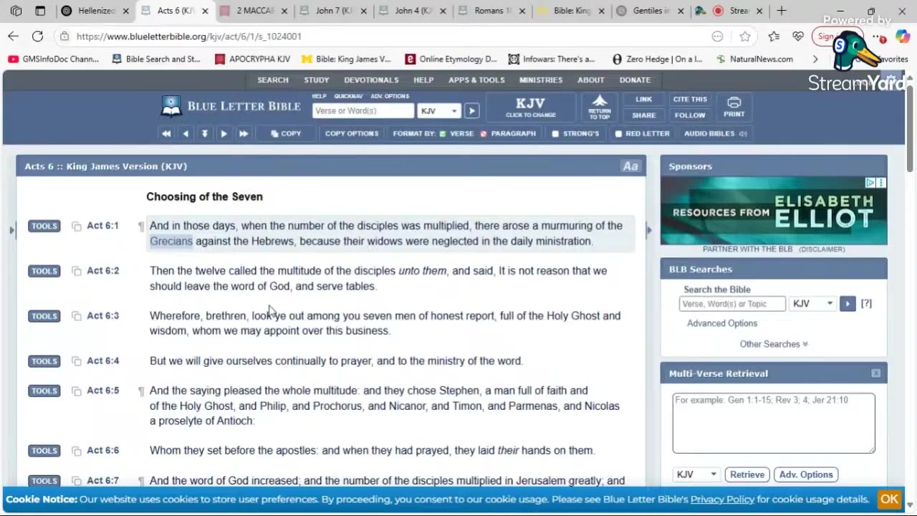Open the Blue Letter Bible logo home
917x516 pixels.
[x=231, y=107]
